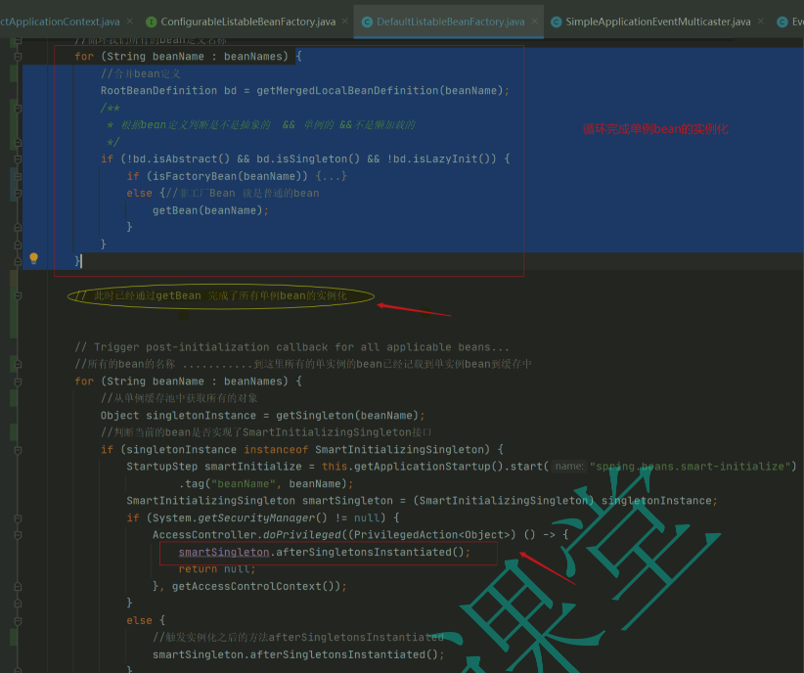The image size is (804, 673).
Task: Click smartSingleton.afterSingletonsInstantiated() in the else branch
Action: [x=298, y=655]
